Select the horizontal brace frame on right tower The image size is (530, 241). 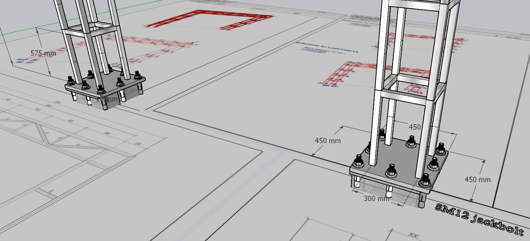coord(411,89)
